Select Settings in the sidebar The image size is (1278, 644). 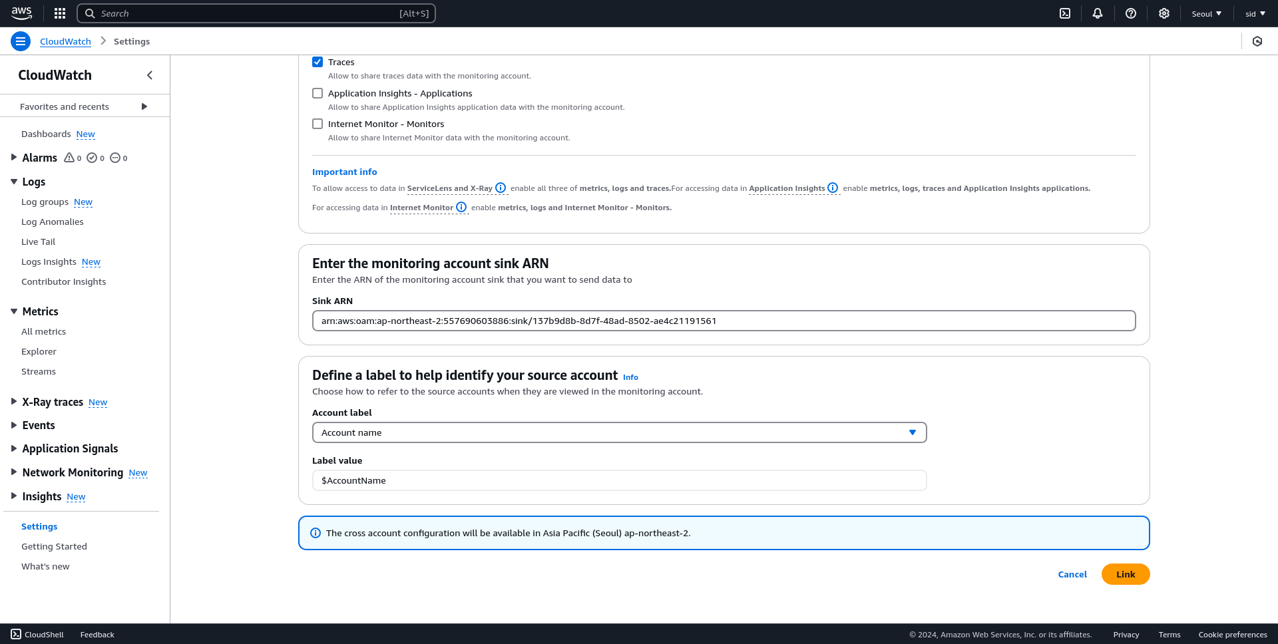[39, 526]
